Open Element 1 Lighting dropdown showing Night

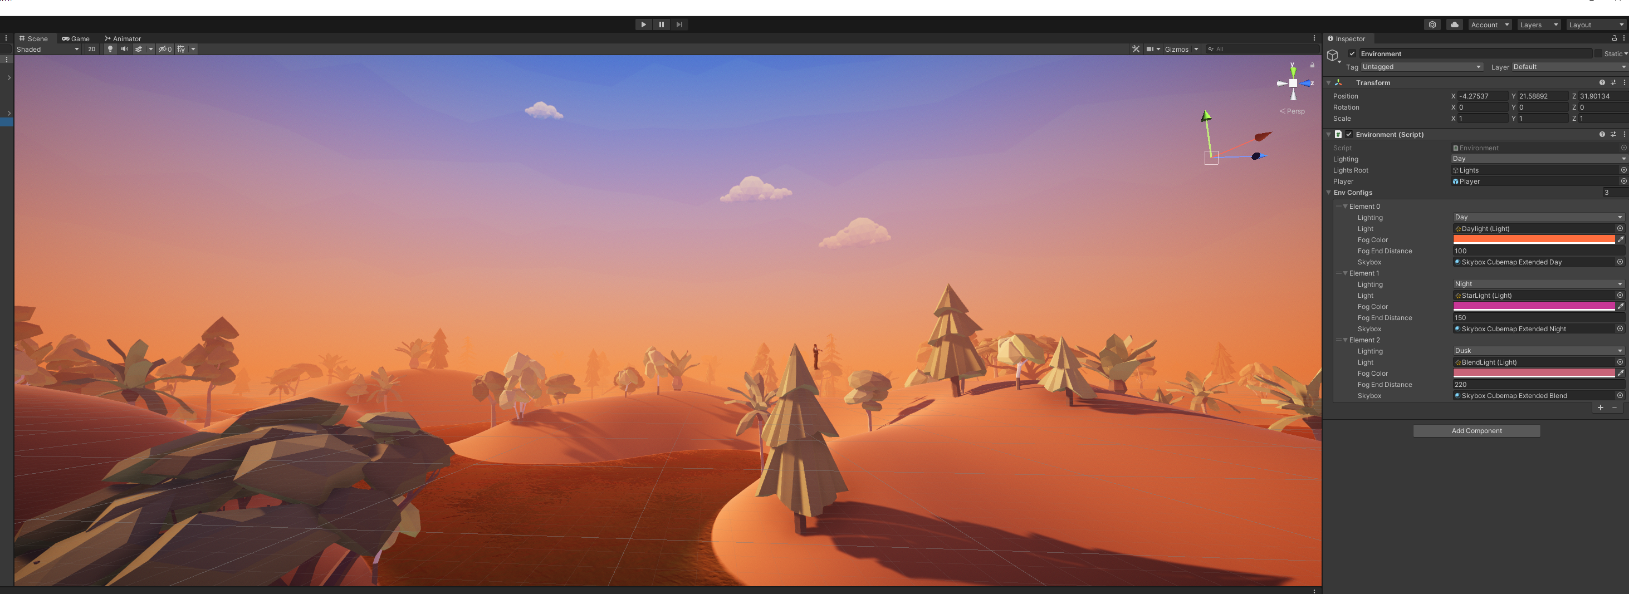click(1539, 284)
